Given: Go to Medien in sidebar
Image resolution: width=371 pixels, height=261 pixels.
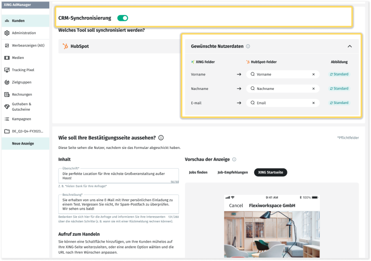Looking at the screenshot, I should pyautogui.click(x=25, y=58).
